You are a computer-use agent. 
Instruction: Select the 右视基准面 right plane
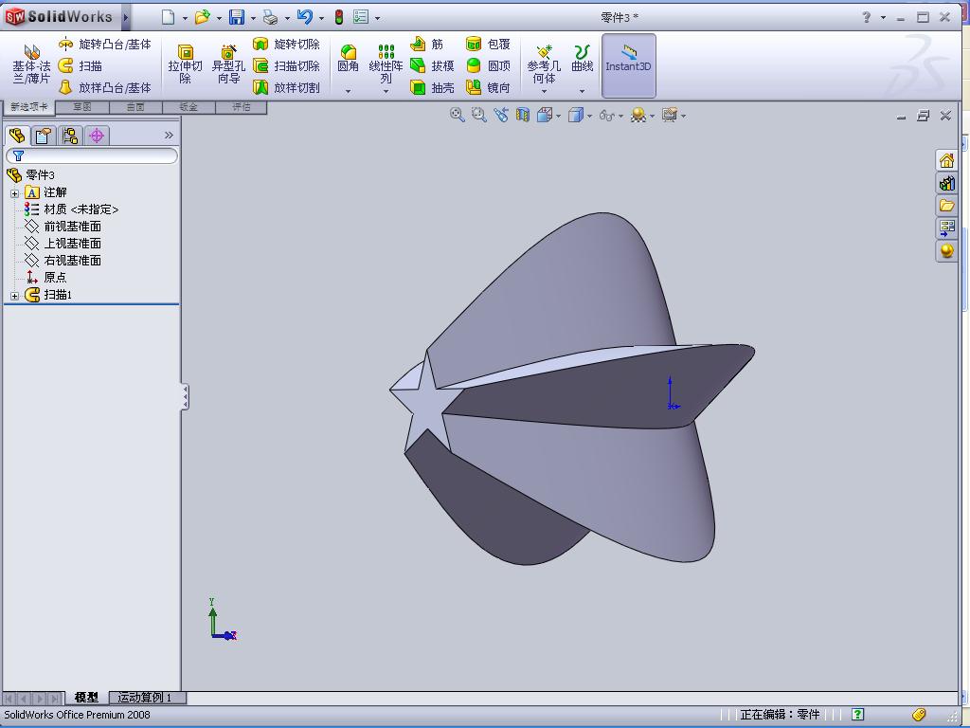pyautogui.click(x=63, y=261)
